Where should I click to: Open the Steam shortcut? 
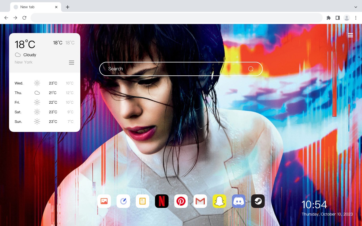(x=258, y=201)
